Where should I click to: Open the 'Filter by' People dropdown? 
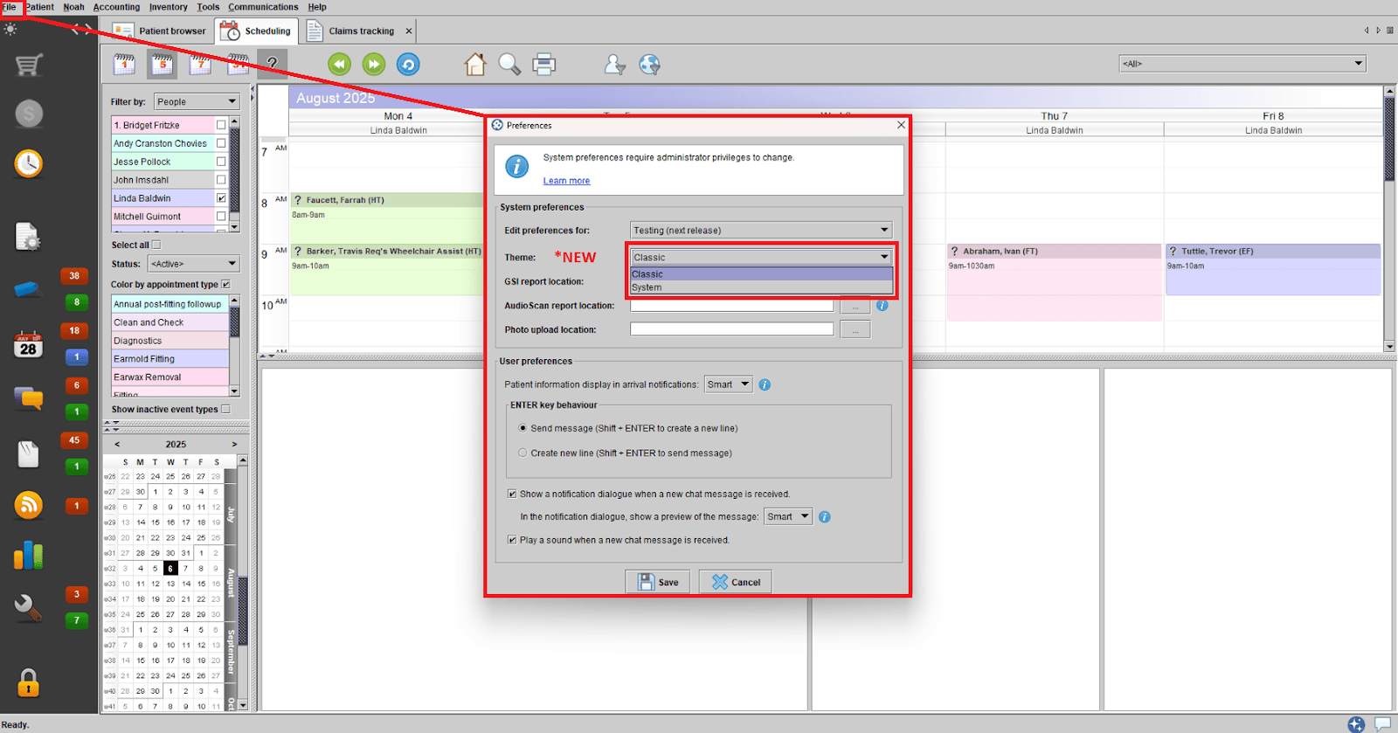click(x=196, y=102)
